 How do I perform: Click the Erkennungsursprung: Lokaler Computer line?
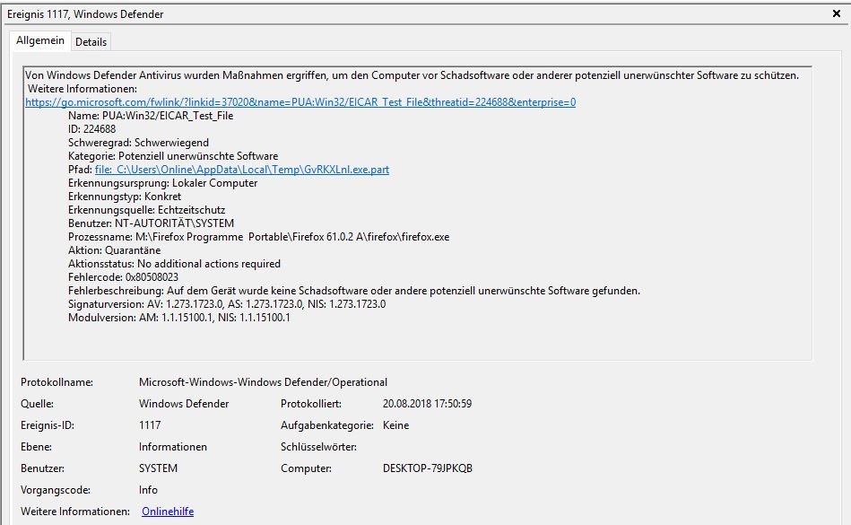(x=163, y=183)
